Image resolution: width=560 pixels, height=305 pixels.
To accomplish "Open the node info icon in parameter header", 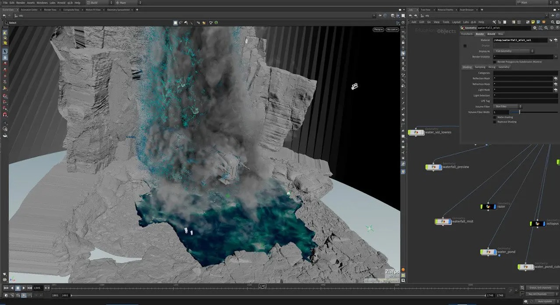I will click(x=552, y=28).
